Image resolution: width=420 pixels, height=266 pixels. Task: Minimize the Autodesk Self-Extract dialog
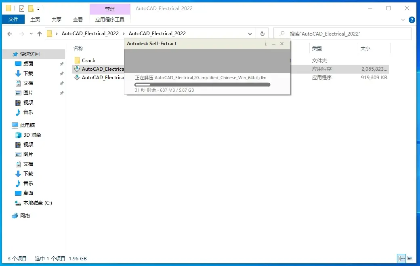(274, 44)
